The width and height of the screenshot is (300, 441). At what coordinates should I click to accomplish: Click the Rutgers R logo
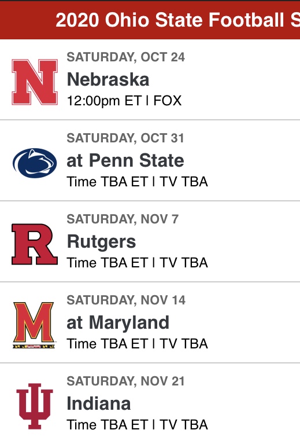coord(35,244)
